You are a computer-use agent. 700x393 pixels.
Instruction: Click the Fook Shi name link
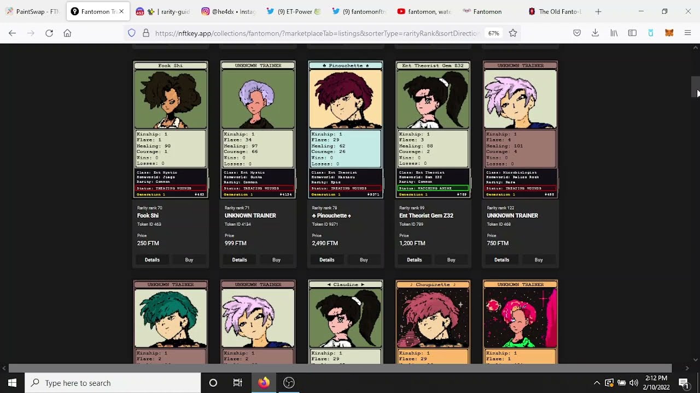[148, 216]
